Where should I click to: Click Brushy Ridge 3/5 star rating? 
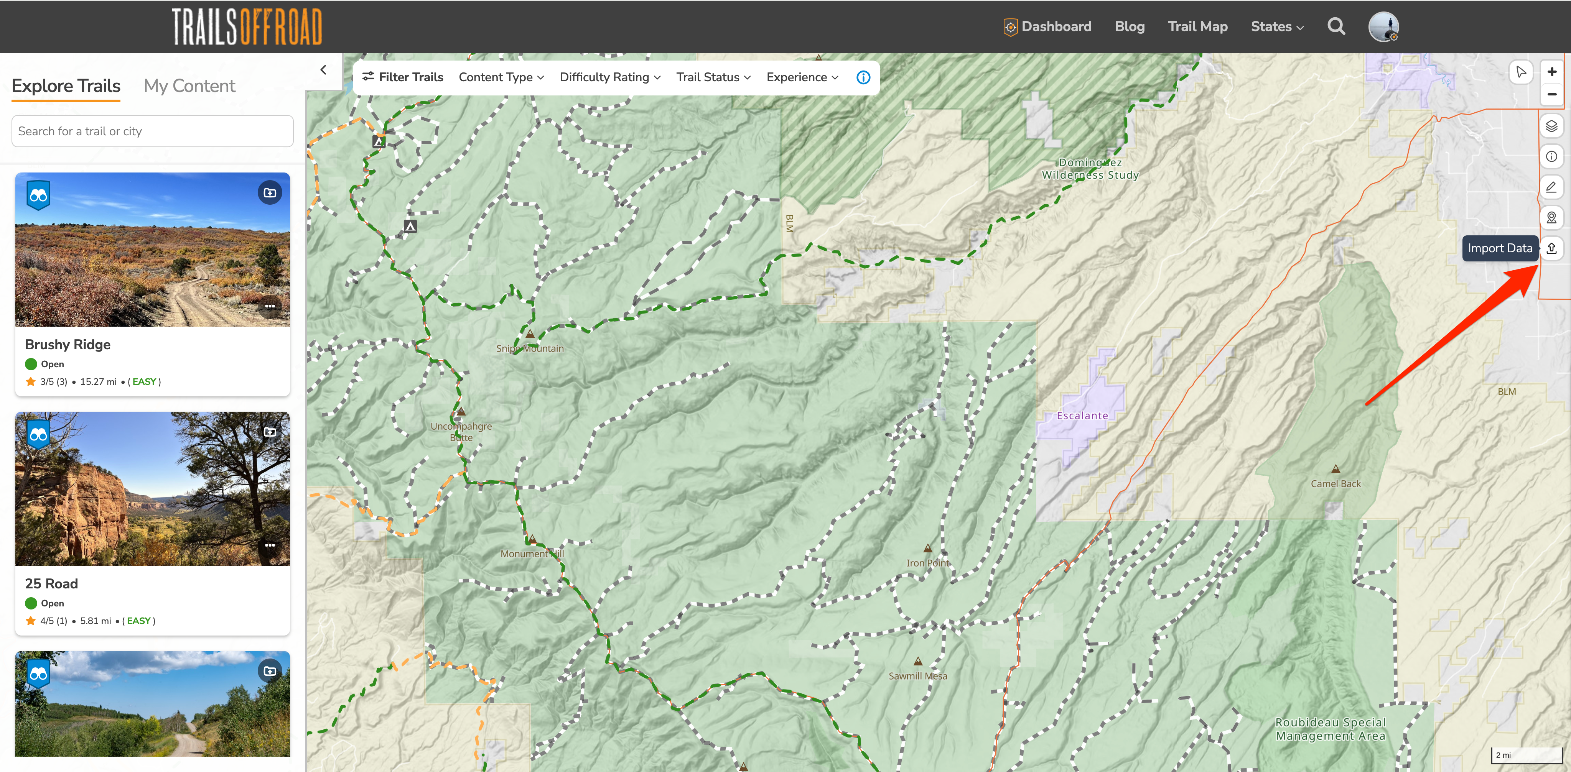pyautogui.click(x=46, y=382)
